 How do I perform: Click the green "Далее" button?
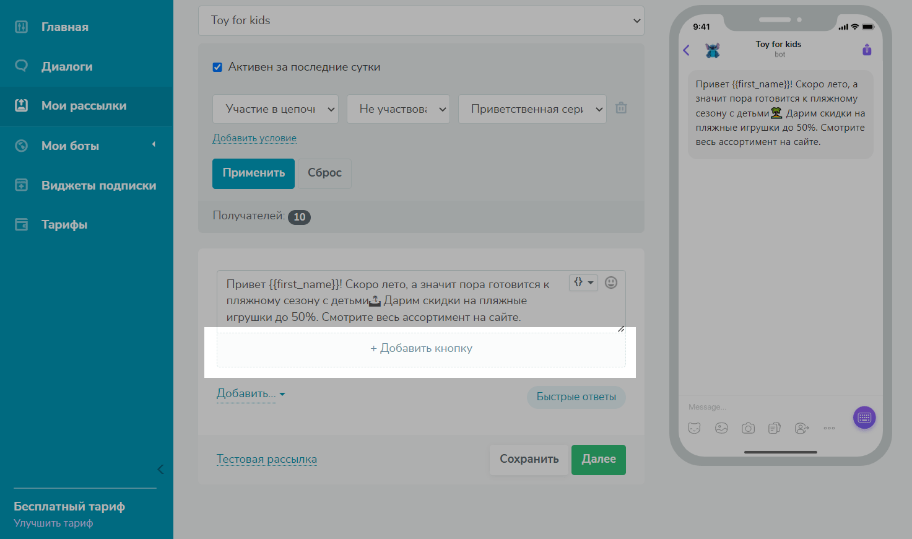point(598,459)
